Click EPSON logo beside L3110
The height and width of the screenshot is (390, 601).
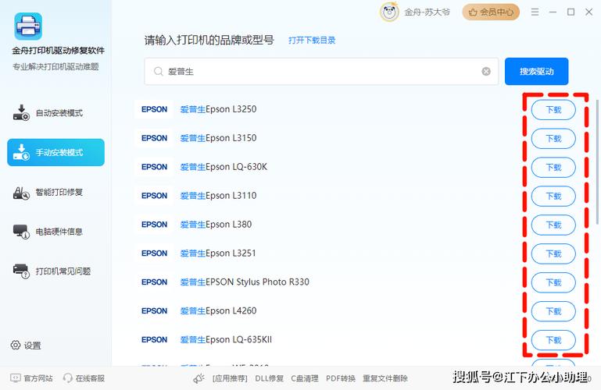[154, 196]
